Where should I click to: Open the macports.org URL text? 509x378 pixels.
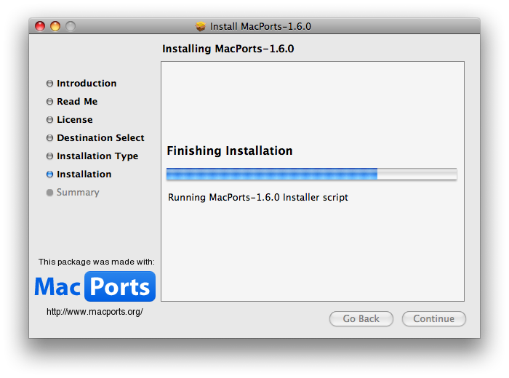95,311
